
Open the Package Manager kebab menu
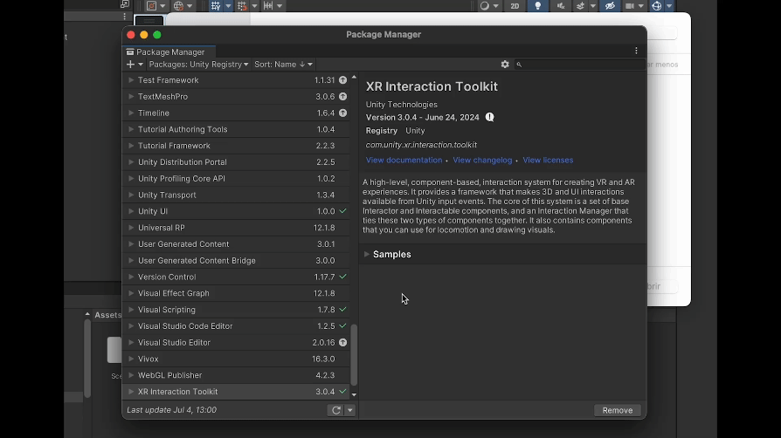636,51
